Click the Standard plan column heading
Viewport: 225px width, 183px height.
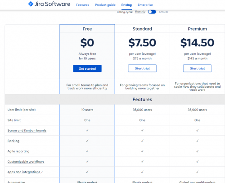click(142, 29)
